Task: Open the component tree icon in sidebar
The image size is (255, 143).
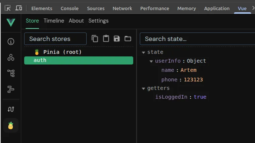Action: (x=11, y=74)
